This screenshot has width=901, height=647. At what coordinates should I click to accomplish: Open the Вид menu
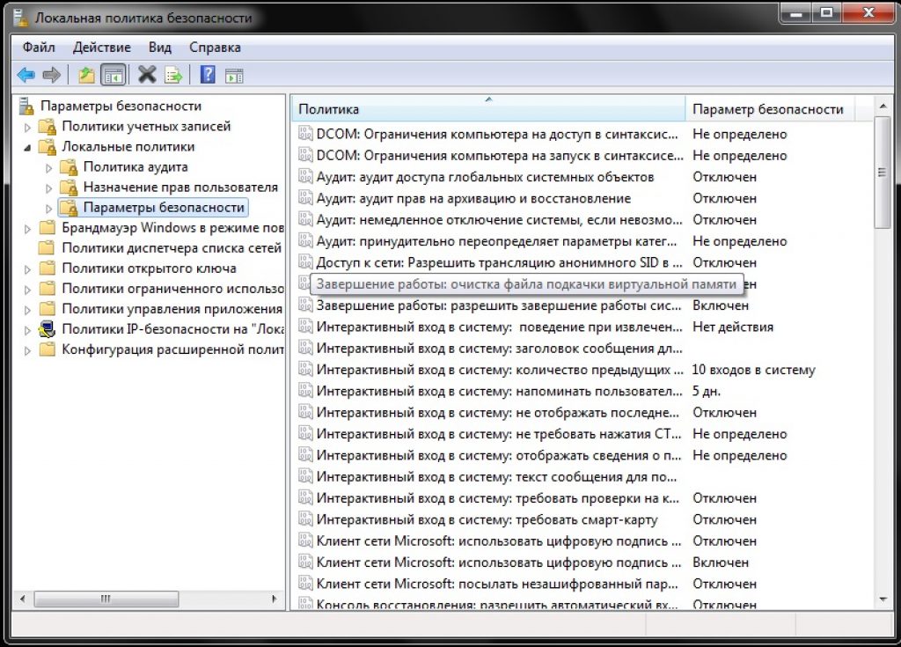(x=160, y=48)
